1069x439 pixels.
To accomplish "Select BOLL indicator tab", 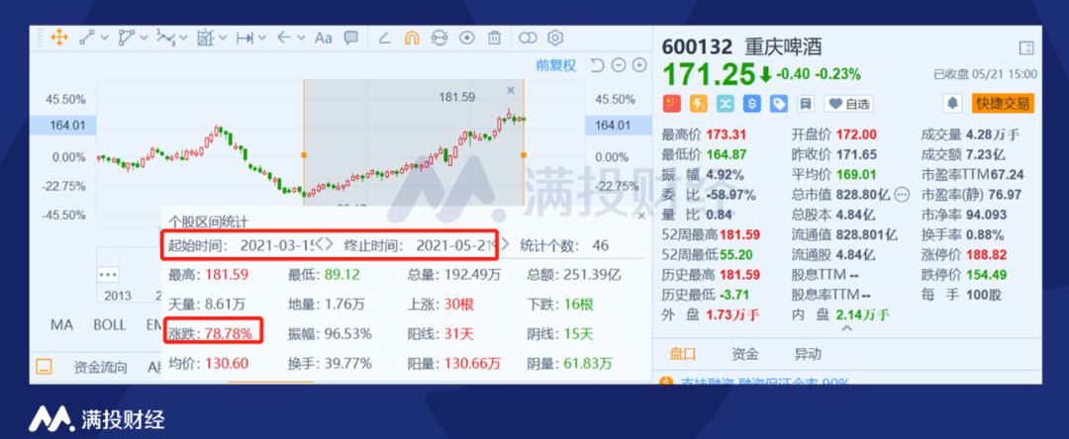I will click(109, 324).
